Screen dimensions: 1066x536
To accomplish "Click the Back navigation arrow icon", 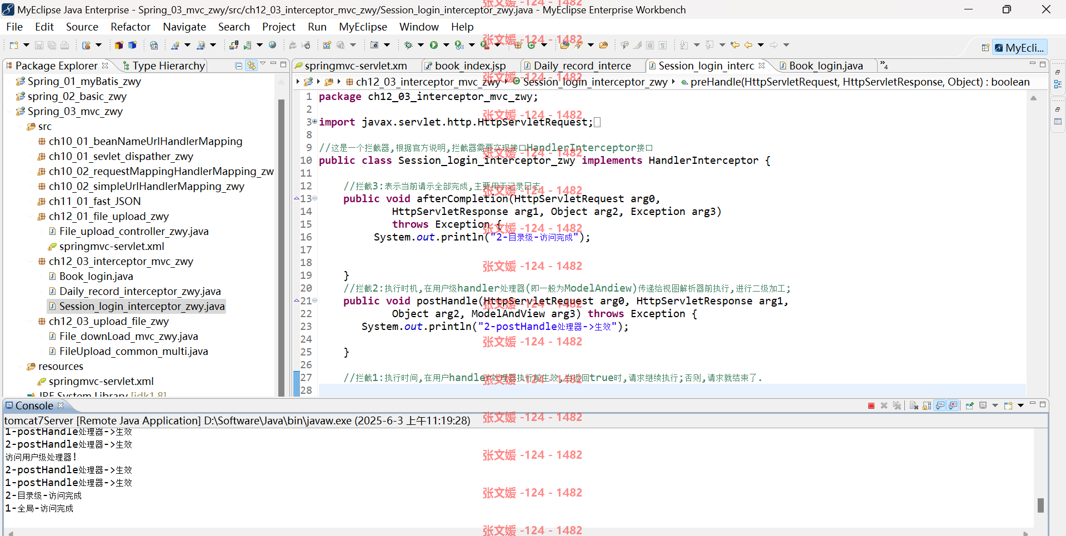I will pos(748,45).
